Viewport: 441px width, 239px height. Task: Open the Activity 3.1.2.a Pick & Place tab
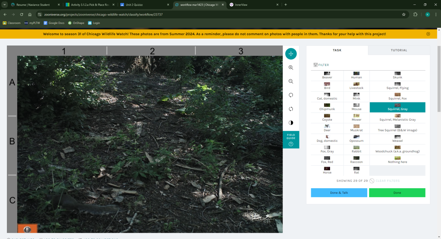pos(90,5)
